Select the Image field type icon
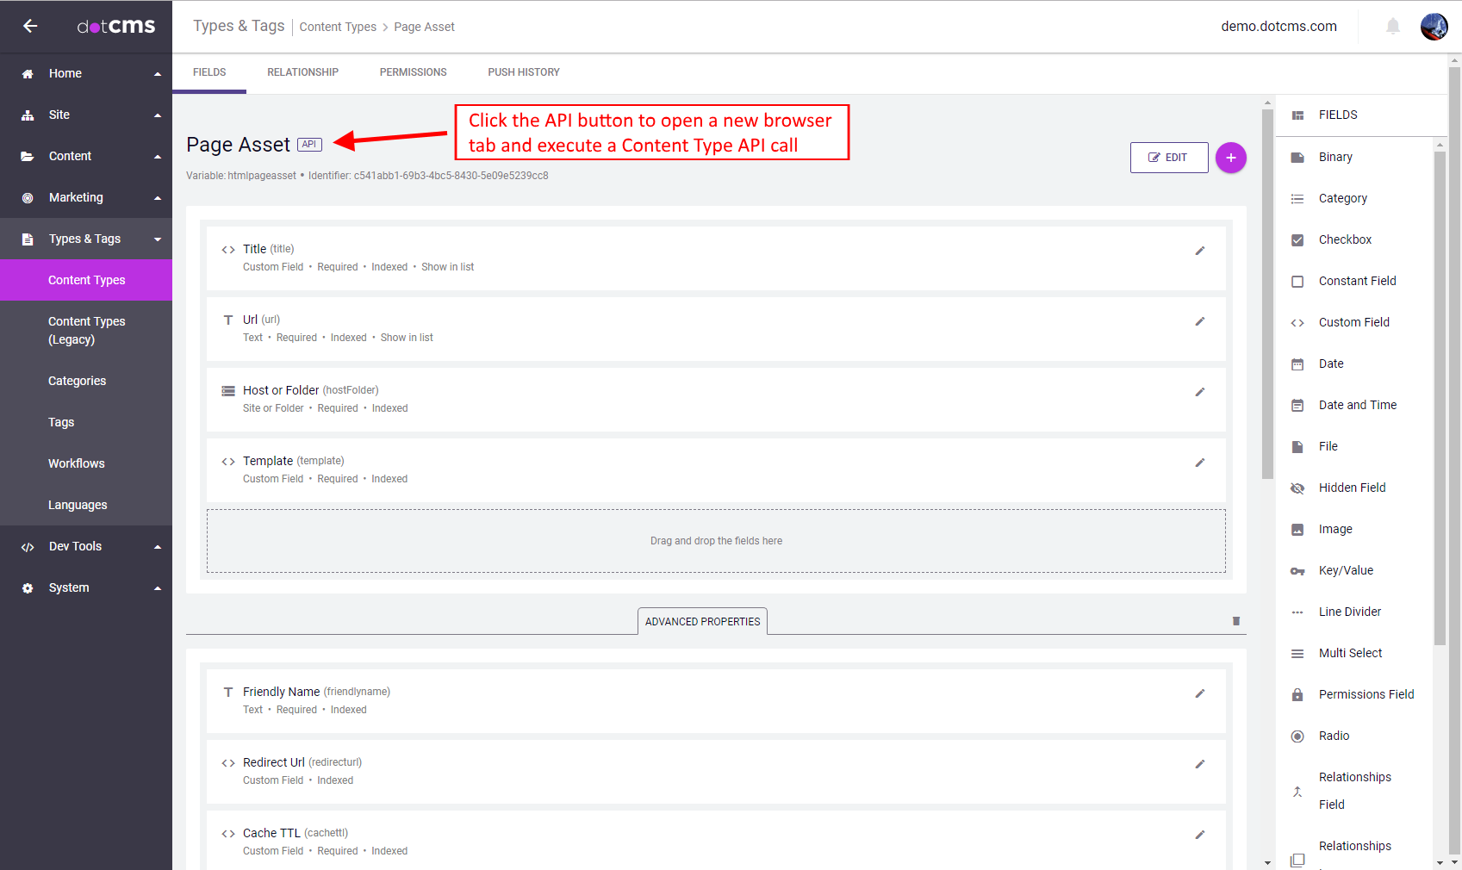Screen dimensions: 1462x870 (1298, 529)
